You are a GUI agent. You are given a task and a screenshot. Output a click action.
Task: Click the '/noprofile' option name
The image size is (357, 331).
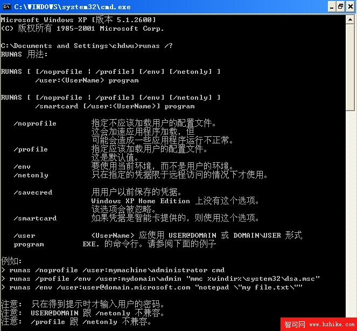point(35,123)
